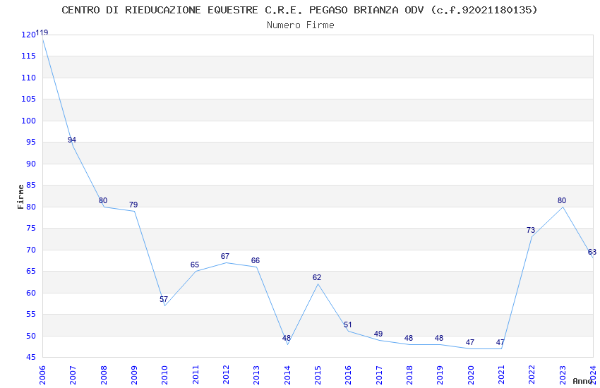The image size is (600, 388).
Task: Click the 2019 year axis label
Action: click(x=440, y=375)
